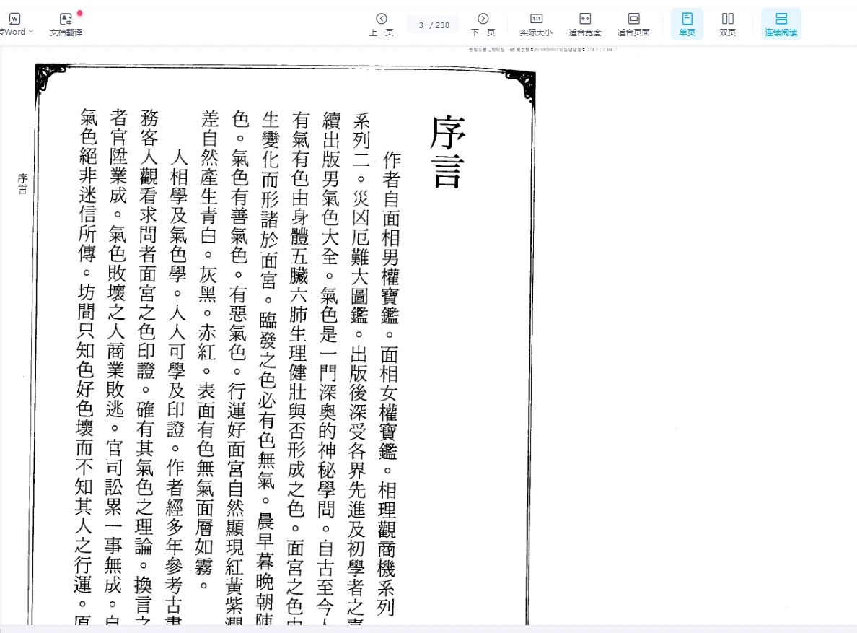The height and width of the screenshot is (633, 857).
Task: Switch to 单页 single page view
Action: click(x=687, y=25)
